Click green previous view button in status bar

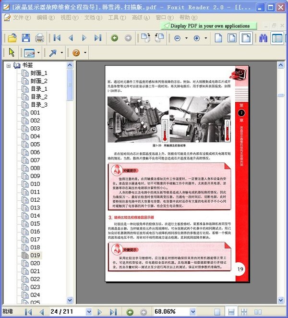point(130,312)
